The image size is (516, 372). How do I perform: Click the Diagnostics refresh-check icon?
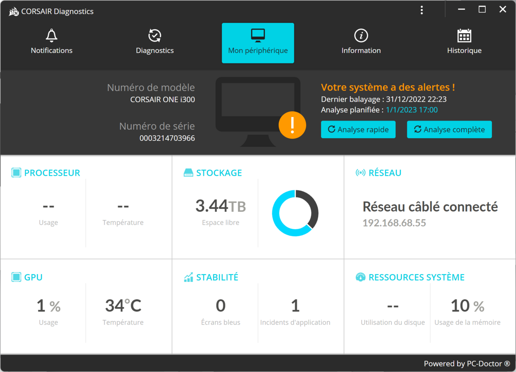(155, 35)
